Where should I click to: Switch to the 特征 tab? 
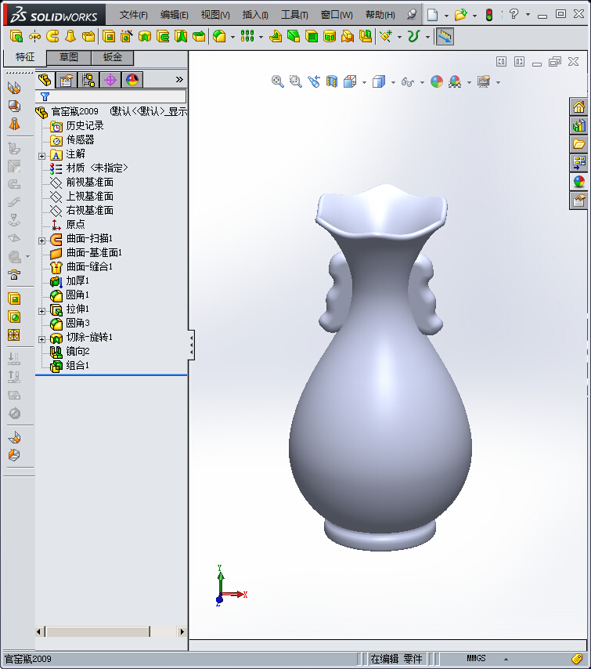[x=25, y=57]
